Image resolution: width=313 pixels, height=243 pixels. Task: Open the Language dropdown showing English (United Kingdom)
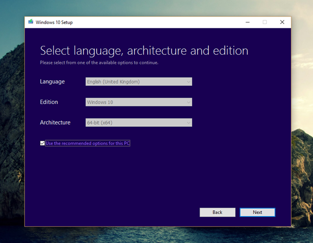[138, 81]
